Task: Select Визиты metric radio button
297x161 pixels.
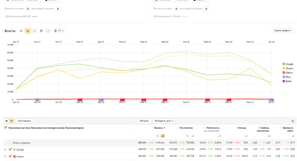Action: 153,128
